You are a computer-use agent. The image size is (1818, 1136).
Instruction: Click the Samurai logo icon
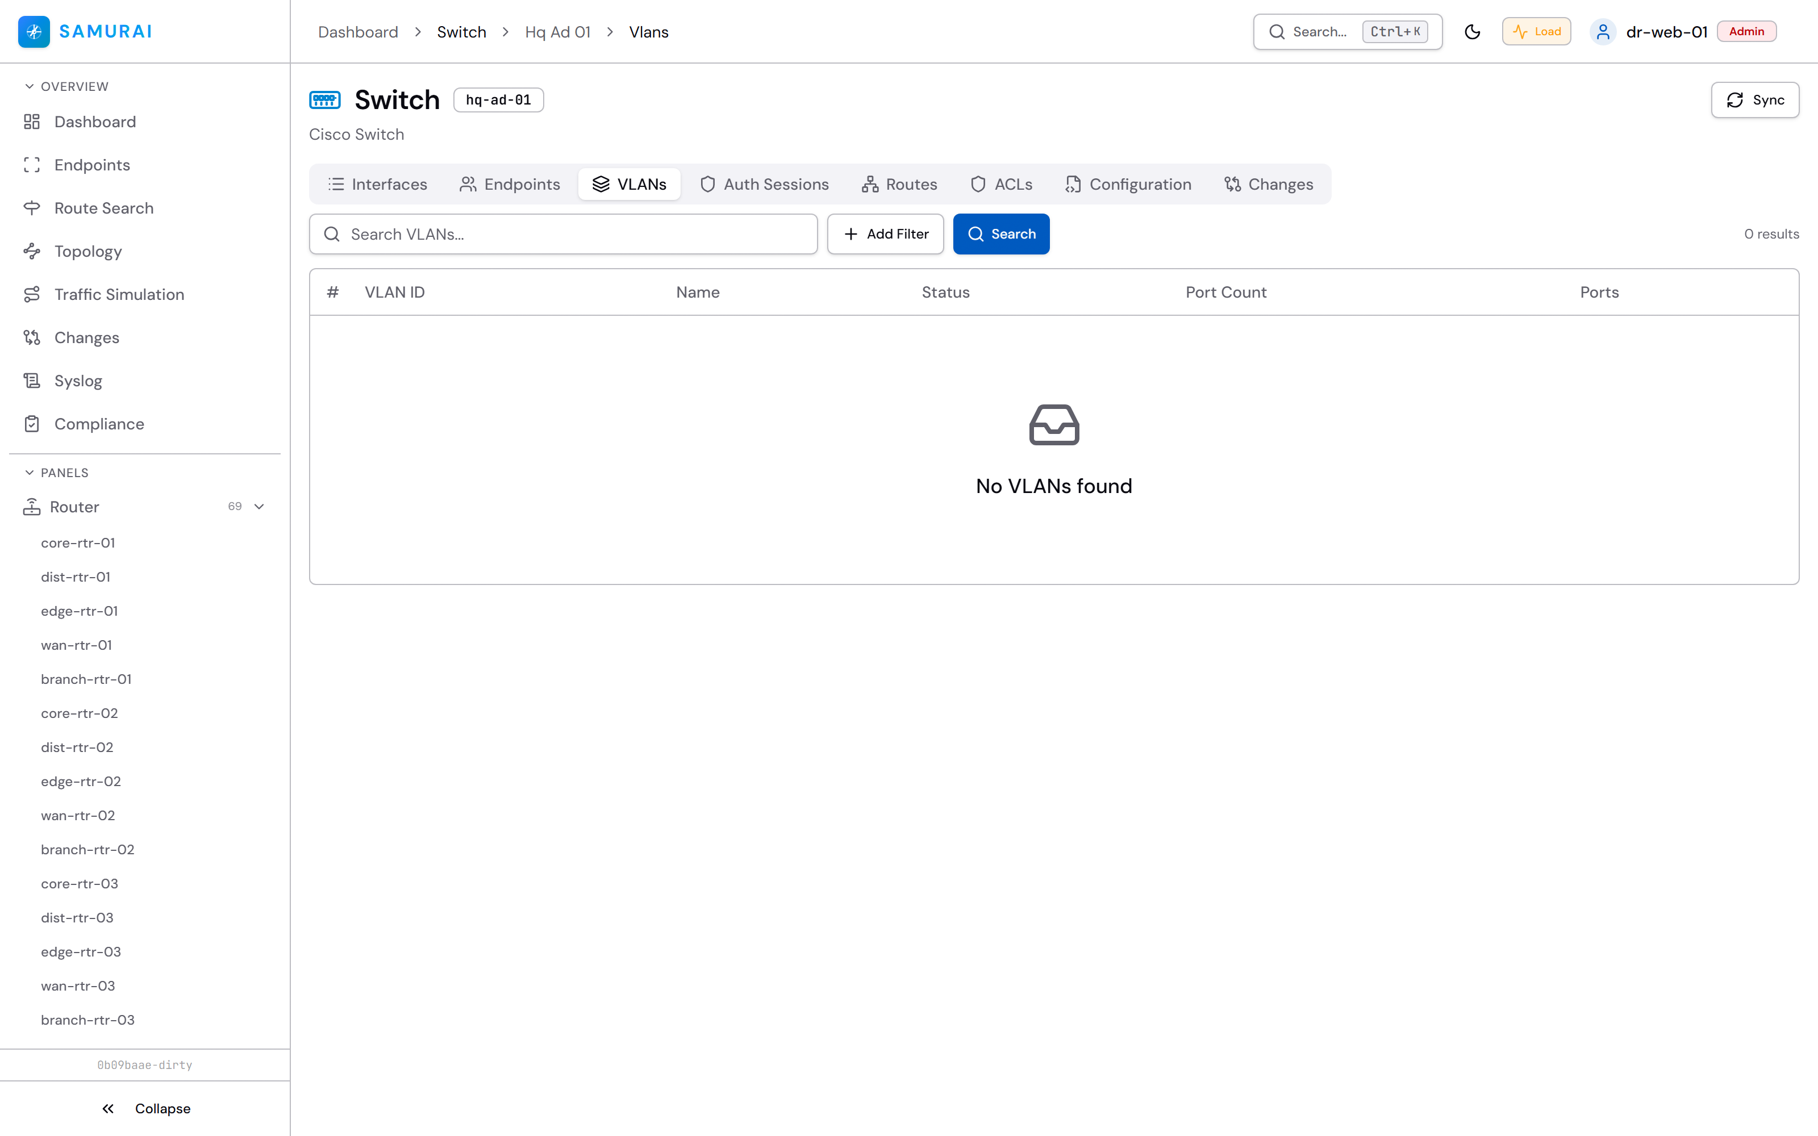(34, 32)
